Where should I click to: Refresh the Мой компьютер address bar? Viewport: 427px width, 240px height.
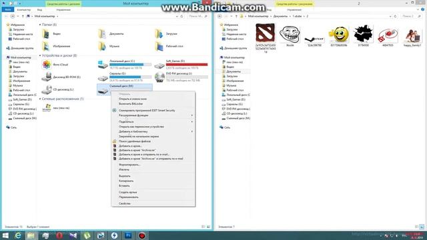[x=182, y=16]
